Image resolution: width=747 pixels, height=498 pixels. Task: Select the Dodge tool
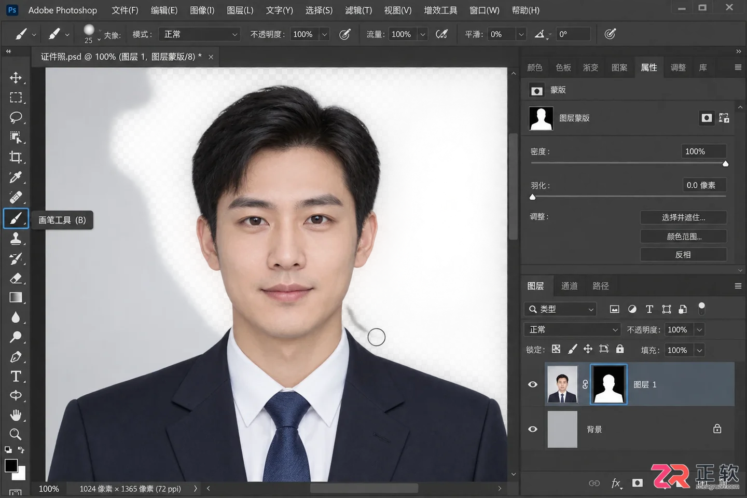point(16,337)
